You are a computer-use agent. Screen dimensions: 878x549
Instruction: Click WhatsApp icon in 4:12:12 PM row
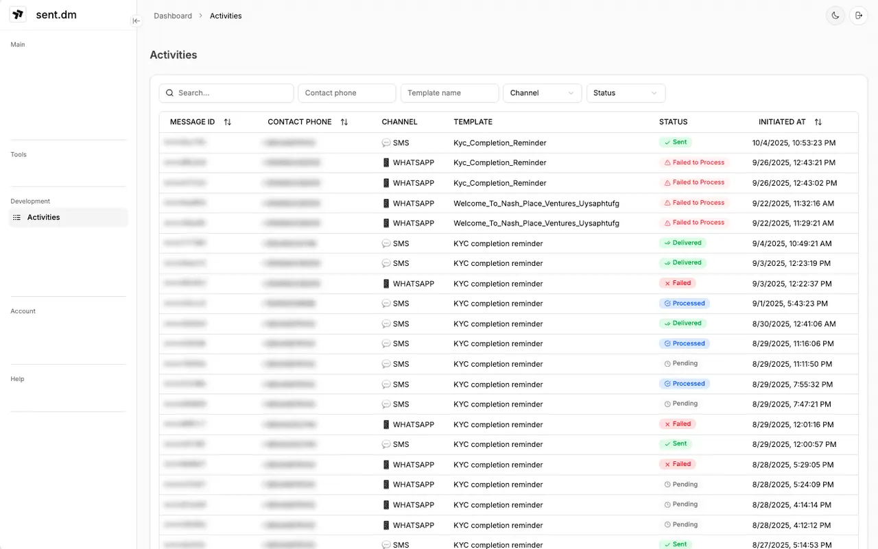[x=386, y=526]
